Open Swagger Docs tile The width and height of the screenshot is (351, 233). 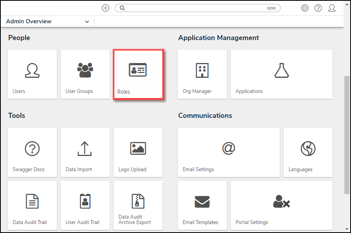point(32,152)
